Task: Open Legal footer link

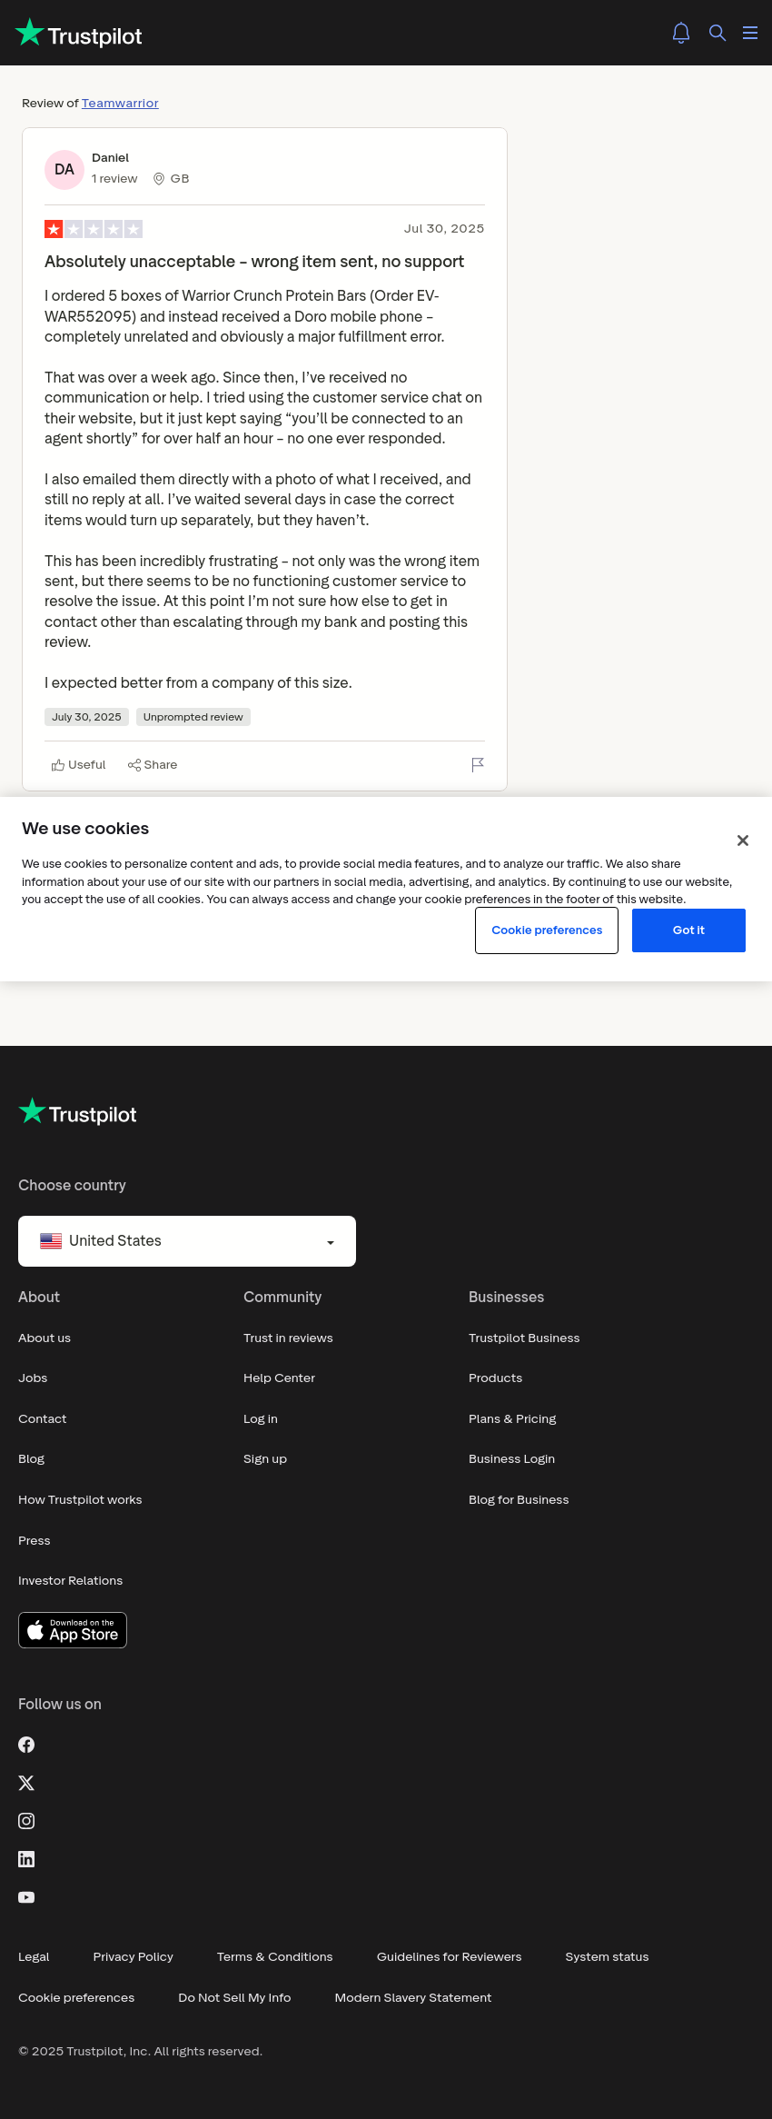Action: [x=34, y=1957]
